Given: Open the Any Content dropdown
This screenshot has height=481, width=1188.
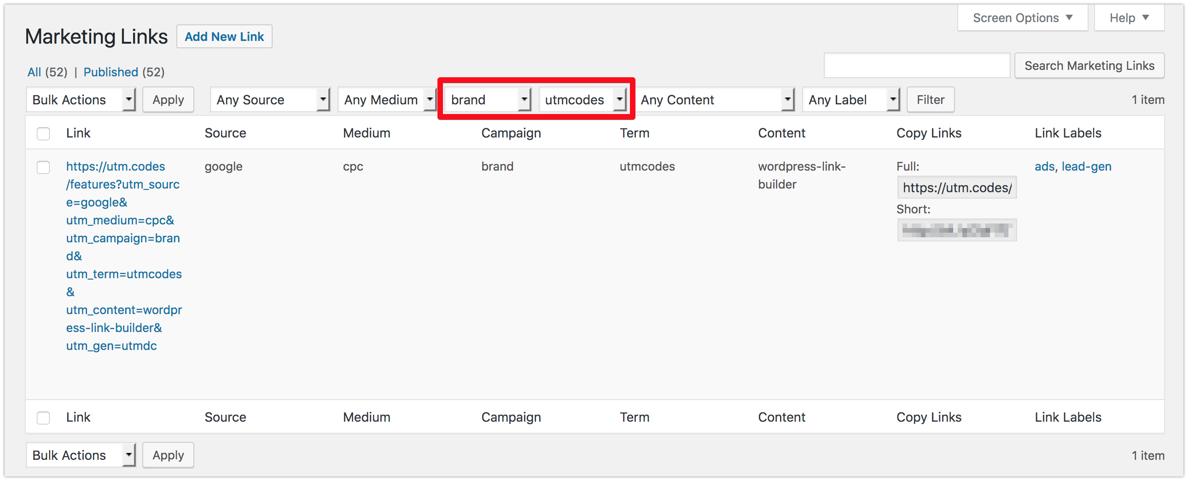Looking at the screenshot, I should [x=715, y=99].
